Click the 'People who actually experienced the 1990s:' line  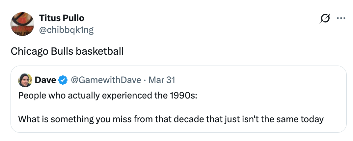pyautogui.click(x=108, y=96)
